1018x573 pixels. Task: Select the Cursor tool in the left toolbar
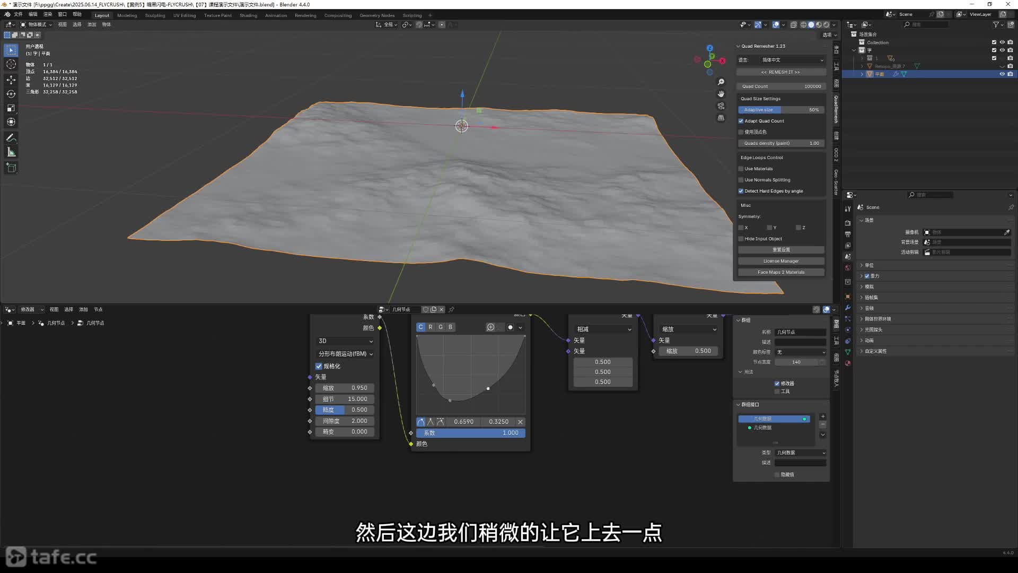11,64
